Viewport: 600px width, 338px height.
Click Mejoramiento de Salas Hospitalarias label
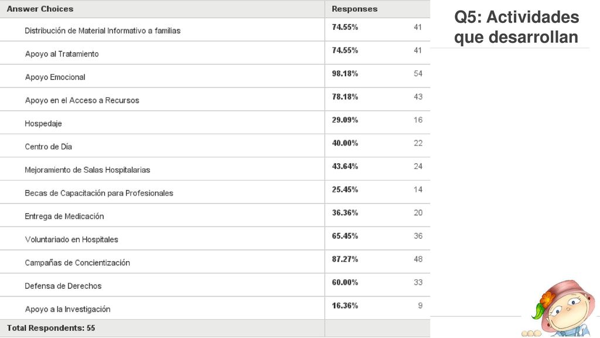point(87,170)
